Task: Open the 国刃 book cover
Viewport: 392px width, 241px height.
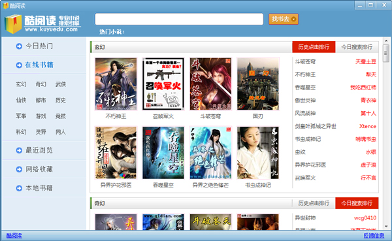Action: [258, 84]
